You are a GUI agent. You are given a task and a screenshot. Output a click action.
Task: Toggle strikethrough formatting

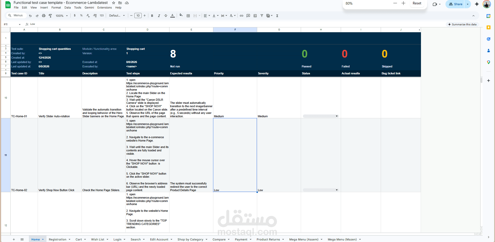click(x=166, y=16)
